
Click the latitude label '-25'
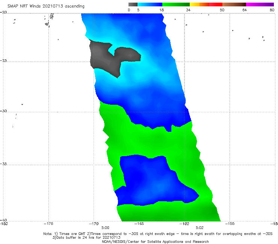(x=3, y=60)
